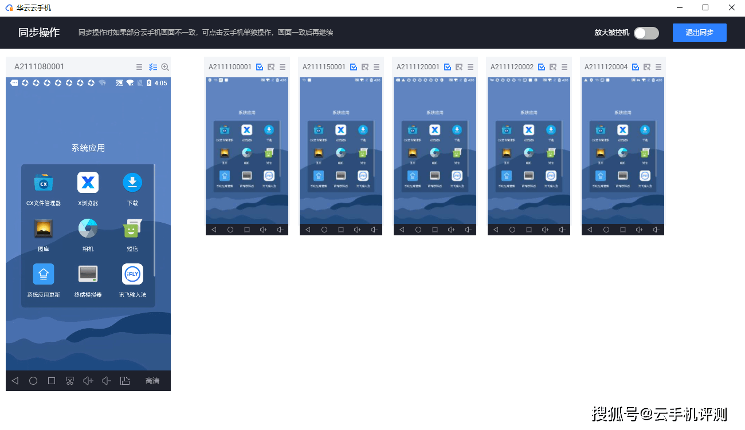Click the single-control icon for A2111120002
This screenshot has height=430, width=745.
(553, 67)
